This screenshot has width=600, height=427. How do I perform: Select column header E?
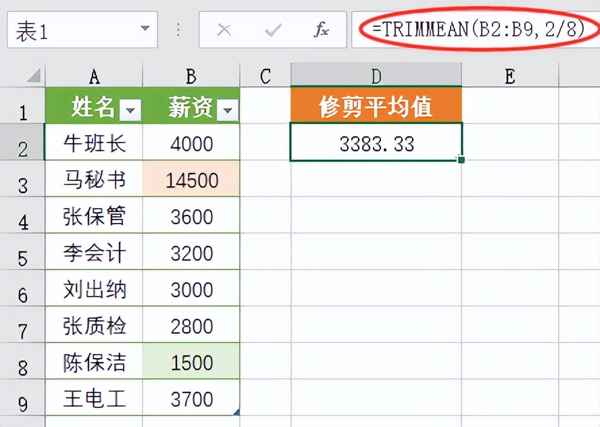pyautogui.click(x=508, y=75)
